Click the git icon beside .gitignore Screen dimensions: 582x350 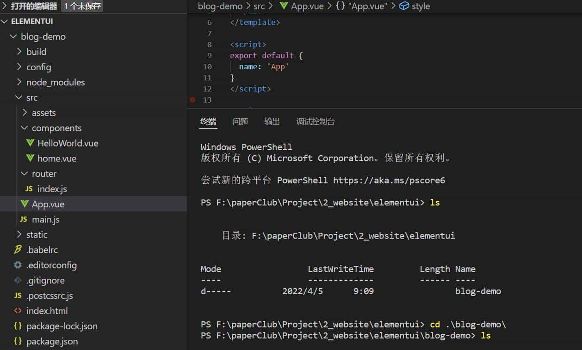(x=18, y=280)
